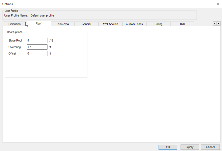Image resolution: width=222 pixels, height=151 pixels.
Task: Open the Truss Area tab
Action: (x=62, y=24)
